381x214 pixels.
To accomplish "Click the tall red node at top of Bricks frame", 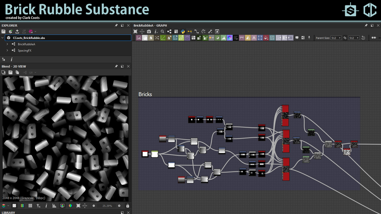I will [x=285, y=116].
